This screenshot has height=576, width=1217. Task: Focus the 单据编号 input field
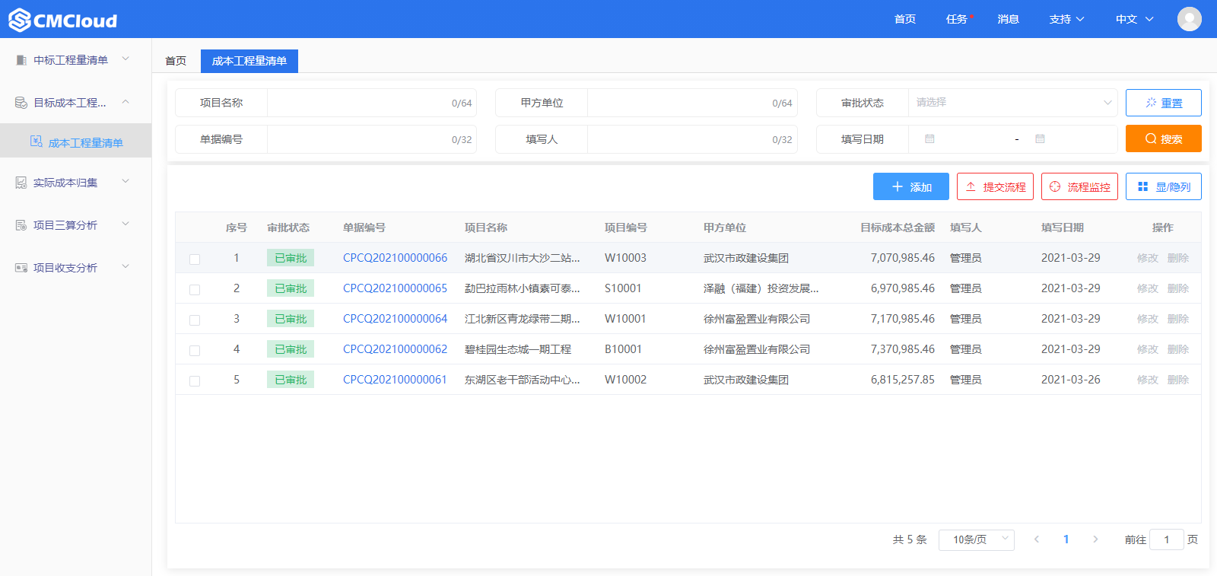tap(371, 139)
